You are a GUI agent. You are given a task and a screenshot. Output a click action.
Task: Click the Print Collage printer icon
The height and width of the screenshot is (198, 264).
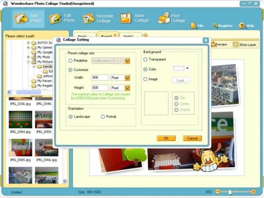coord(164,18)
